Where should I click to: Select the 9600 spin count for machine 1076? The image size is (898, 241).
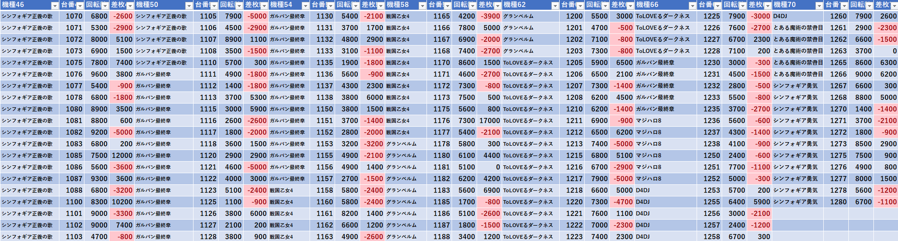tap(97, 74)
